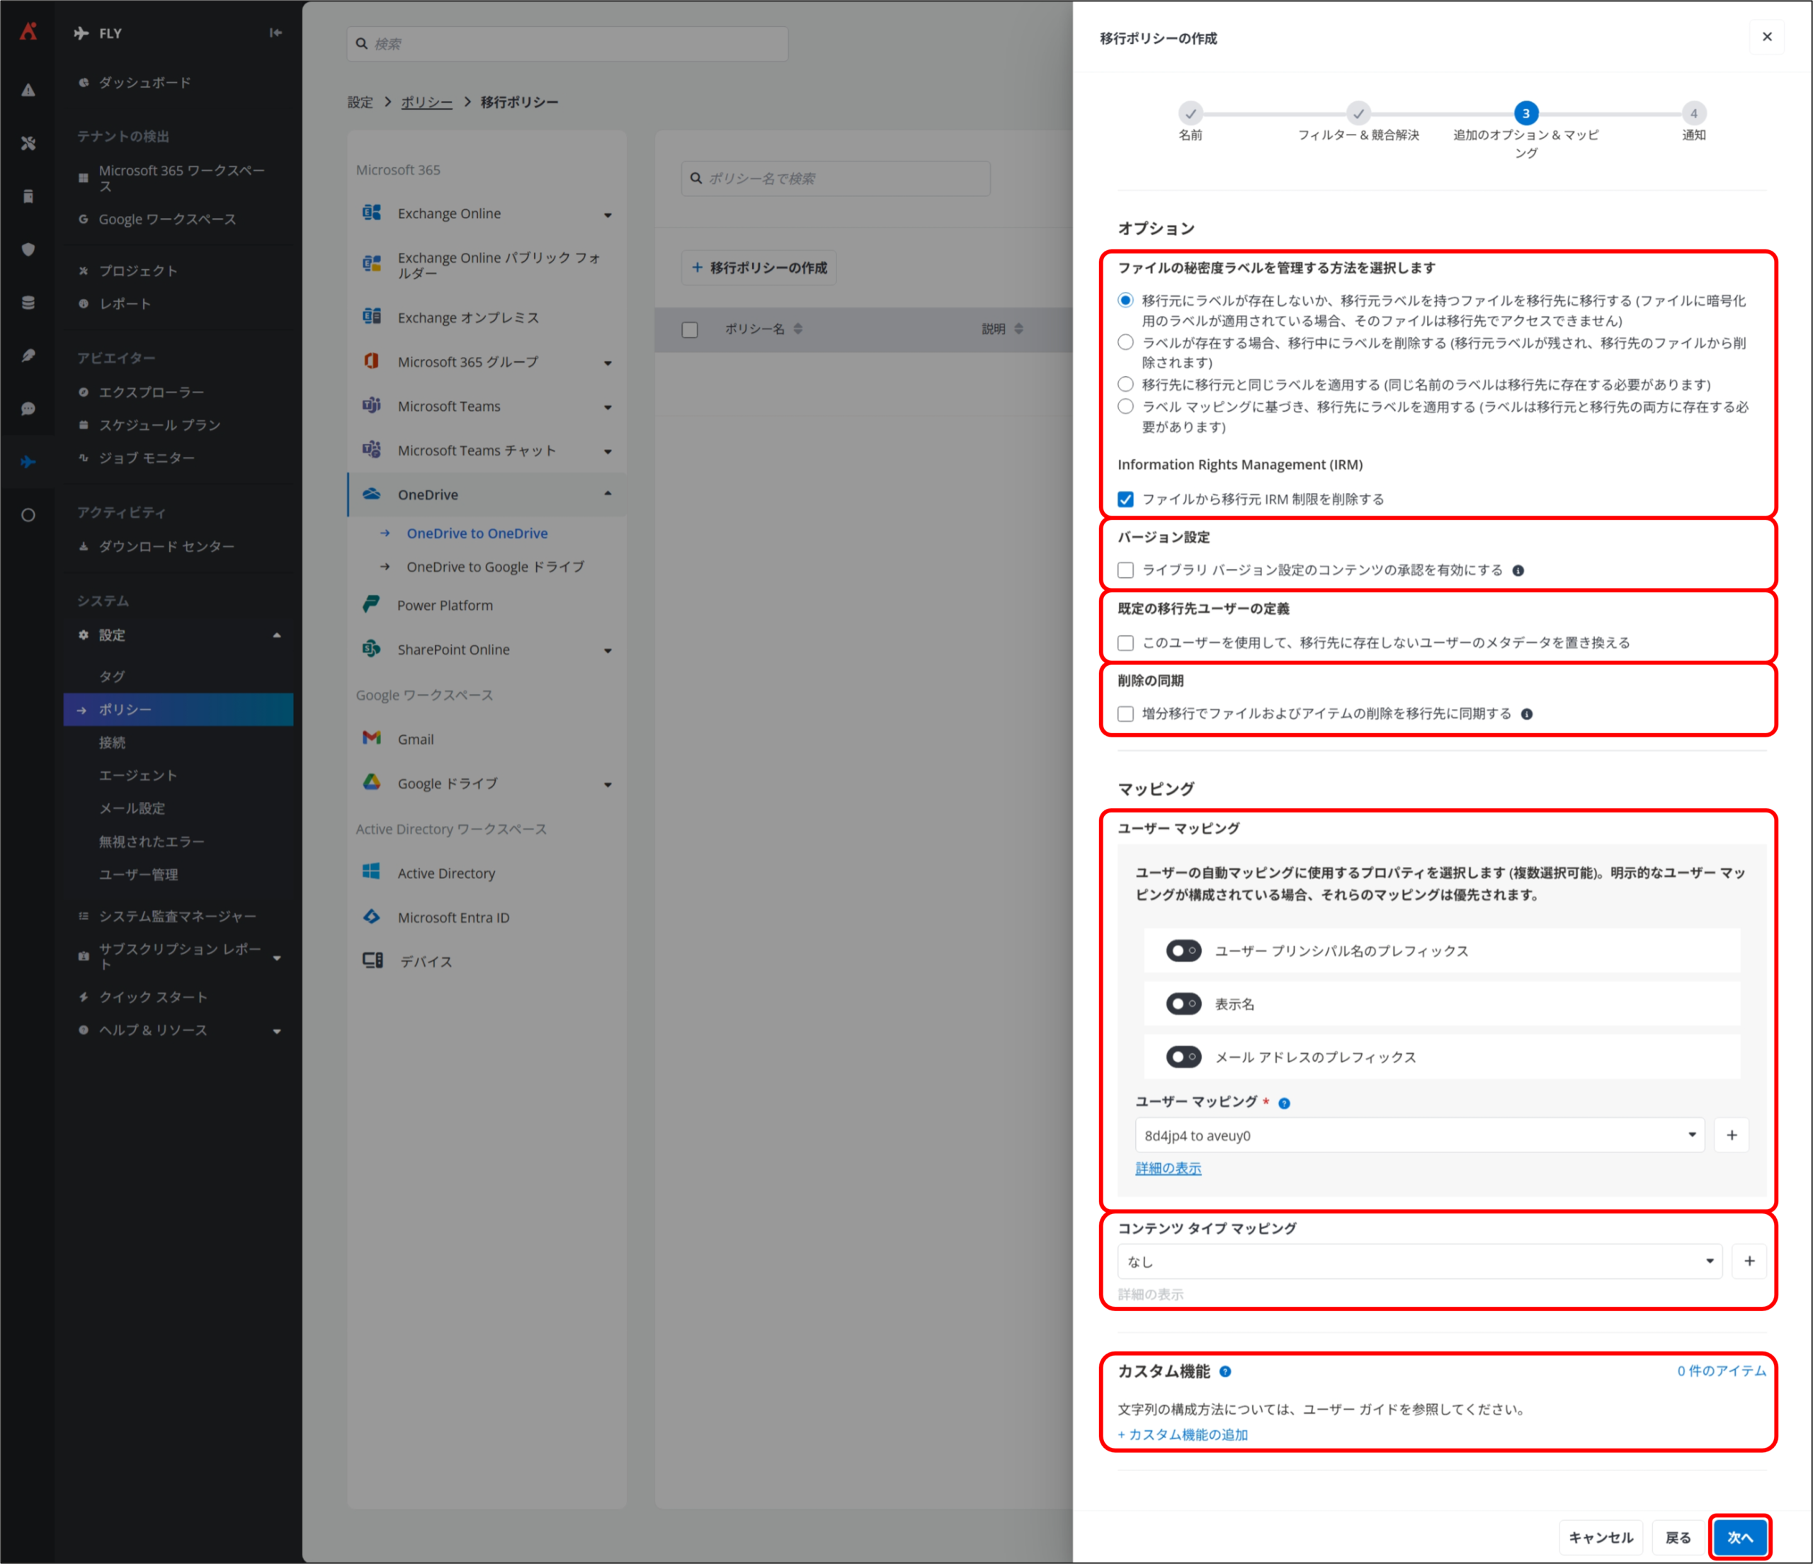Select the 移行先に移行元と同じラベルを適用する radio option

[1125, 384]
